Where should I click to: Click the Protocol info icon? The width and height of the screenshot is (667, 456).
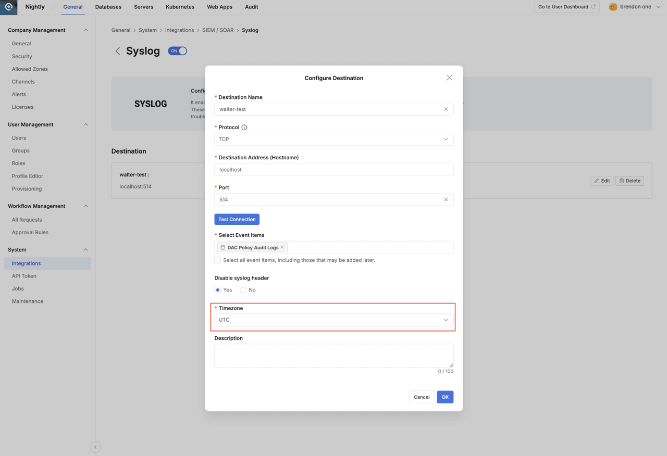244,128
